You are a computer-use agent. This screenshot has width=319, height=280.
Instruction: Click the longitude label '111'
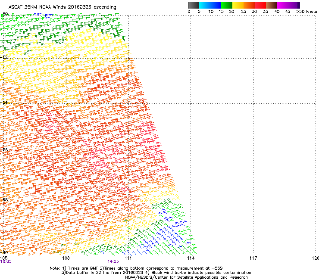point(128,258)
